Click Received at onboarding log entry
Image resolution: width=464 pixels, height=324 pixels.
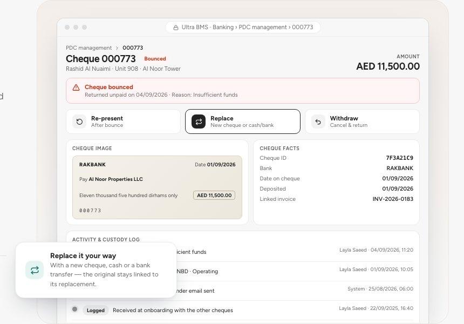173,310
